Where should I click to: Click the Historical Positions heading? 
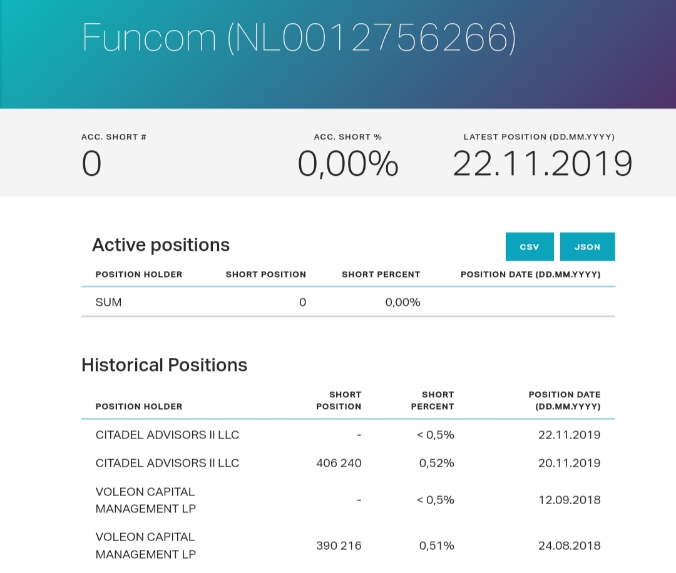164,365
